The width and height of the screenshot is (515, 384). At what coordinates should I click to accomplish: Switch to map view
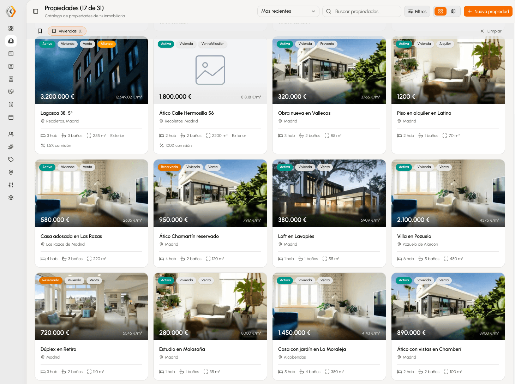[x=453, y=11]
